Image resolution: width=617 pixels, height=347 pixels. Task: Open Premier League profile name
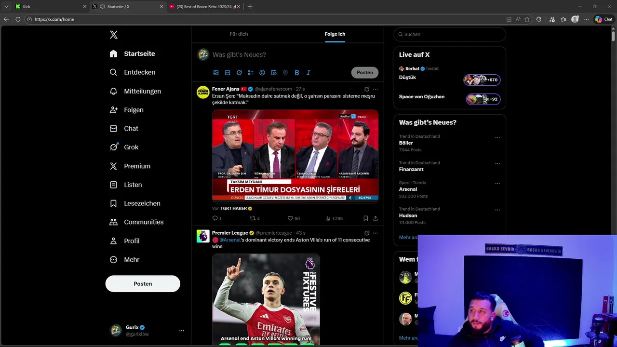[x=230, y=233]
